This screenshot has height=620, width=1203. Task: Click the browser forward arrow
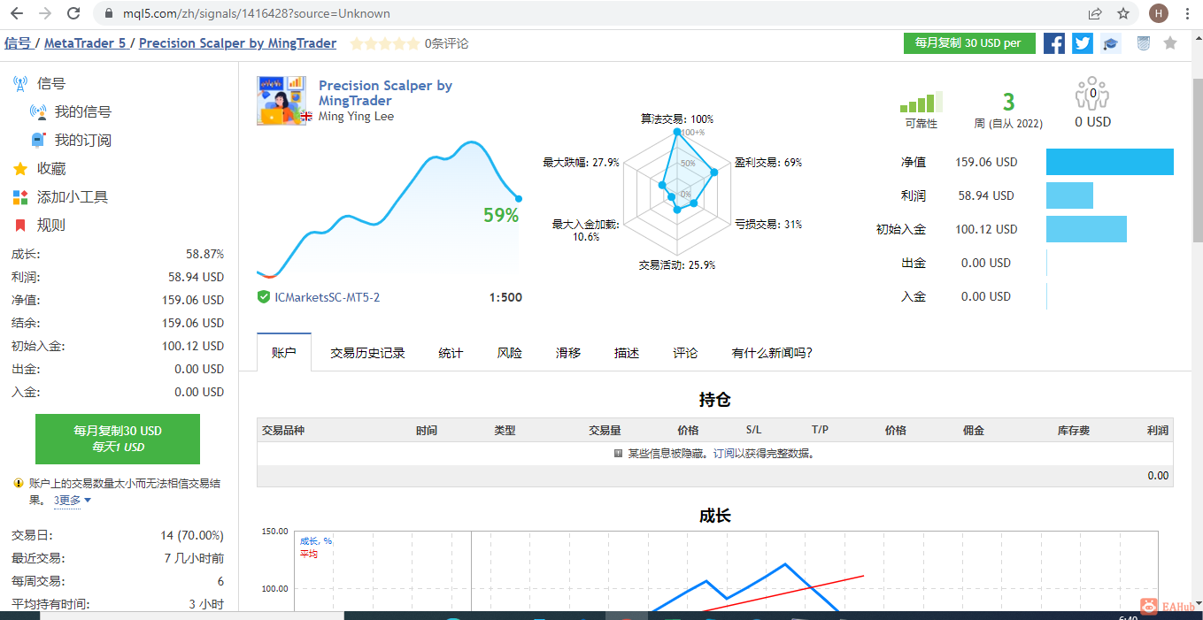click(44, 13)
